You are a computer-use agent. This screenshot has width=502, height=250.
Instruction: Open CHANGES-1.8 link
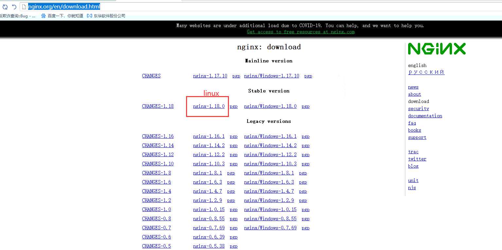[157, 173]
